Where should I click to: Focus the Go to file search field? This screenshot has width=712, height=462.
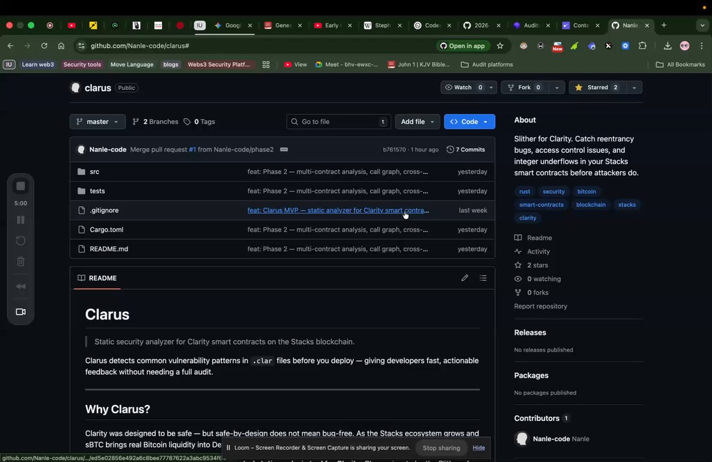tap(338, 122)
